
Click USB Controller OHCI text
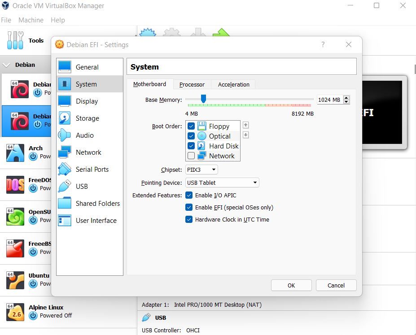171,330
